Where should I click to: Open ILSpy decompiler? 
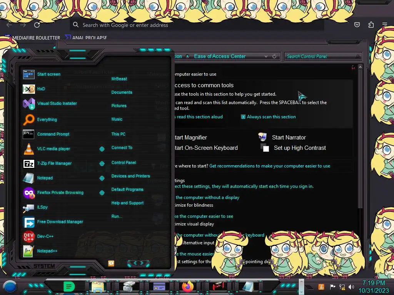(28, 207)
